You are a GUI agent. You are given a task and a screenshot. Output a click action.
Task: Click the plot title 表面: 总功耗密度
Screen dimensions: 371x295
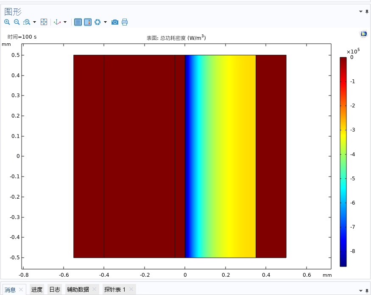coord(176,38)
